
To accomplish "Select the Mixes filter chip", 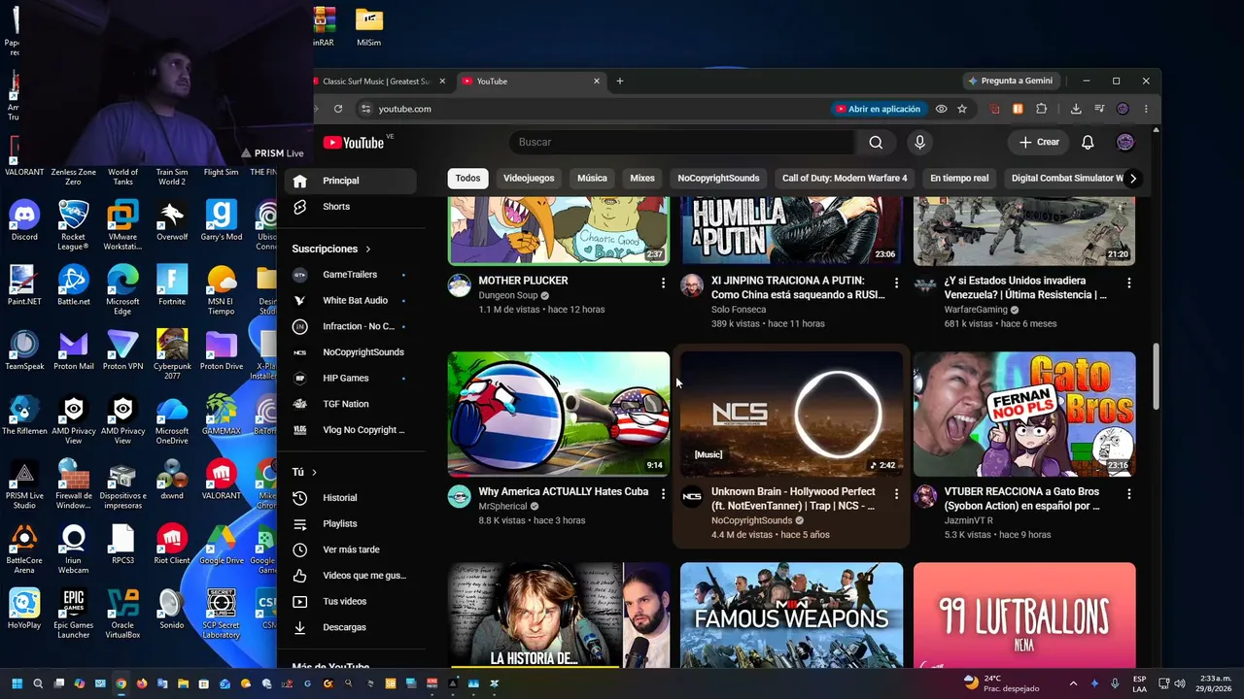I will (x=642, y=179).
